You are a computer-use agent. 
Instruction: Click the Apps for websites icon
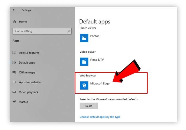14,82
